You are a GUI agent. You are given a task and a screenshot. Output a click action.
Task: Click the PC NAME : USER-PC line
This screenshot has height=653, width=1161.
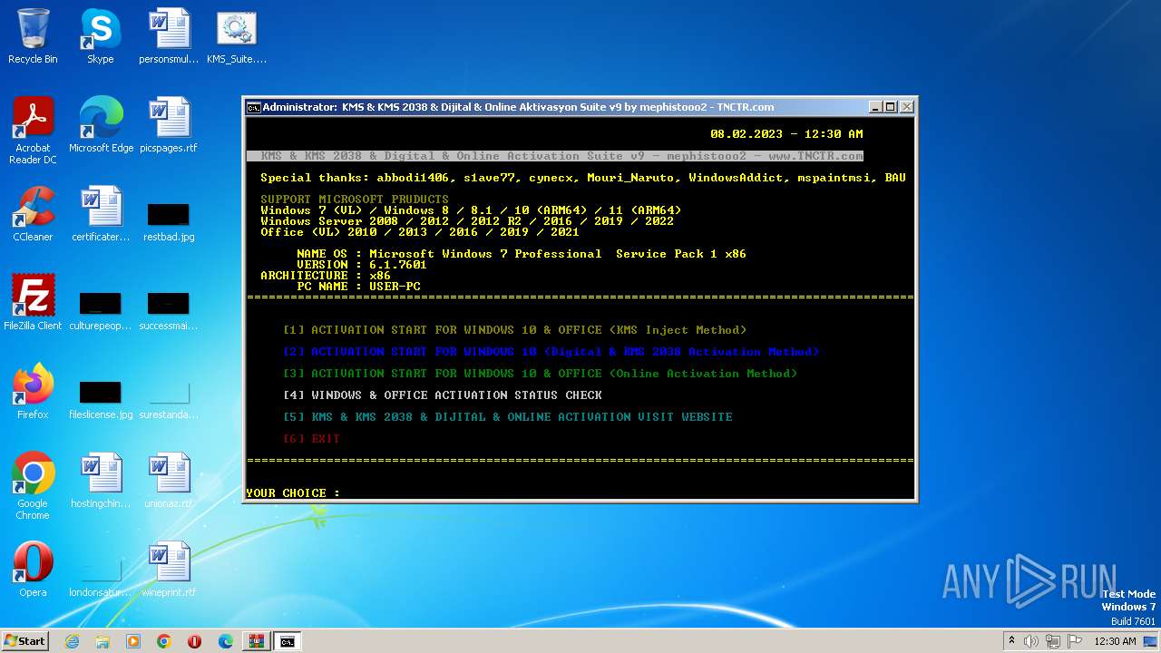tap(358, 287)
